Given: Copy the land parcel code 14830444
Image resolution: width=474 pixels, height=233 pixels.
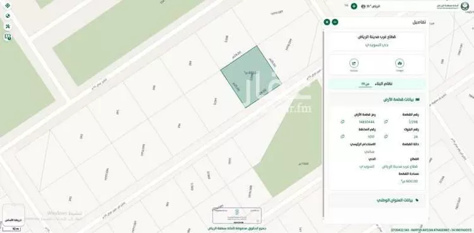Looking at the screenshot, I should coord(342,122).
